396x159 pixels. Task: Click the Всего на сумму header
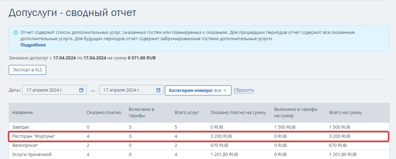[x=346, y=113]
